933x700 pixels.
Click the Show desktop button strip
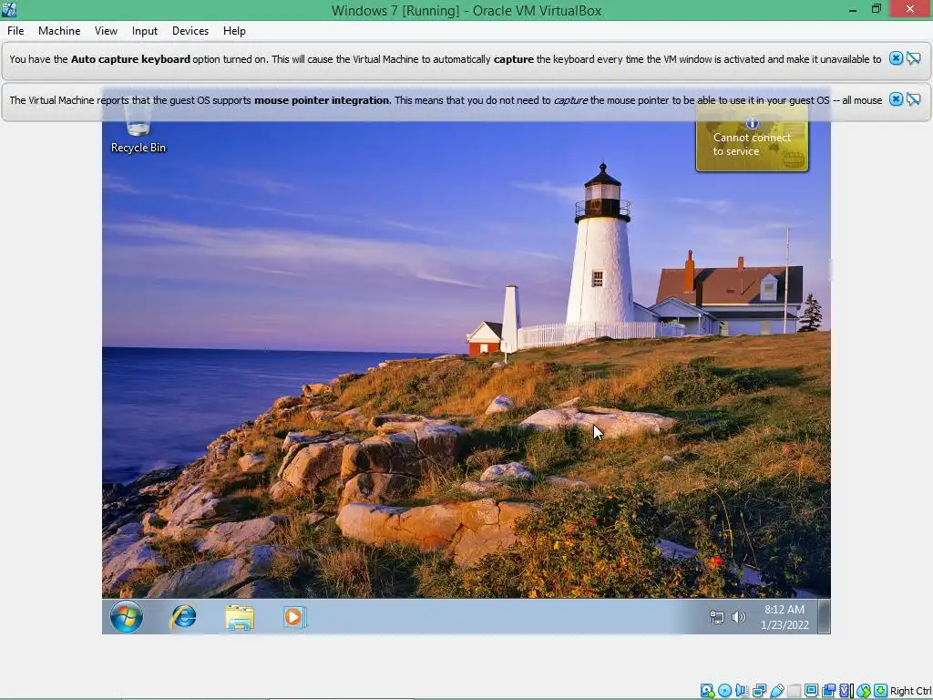pos(824,617)
